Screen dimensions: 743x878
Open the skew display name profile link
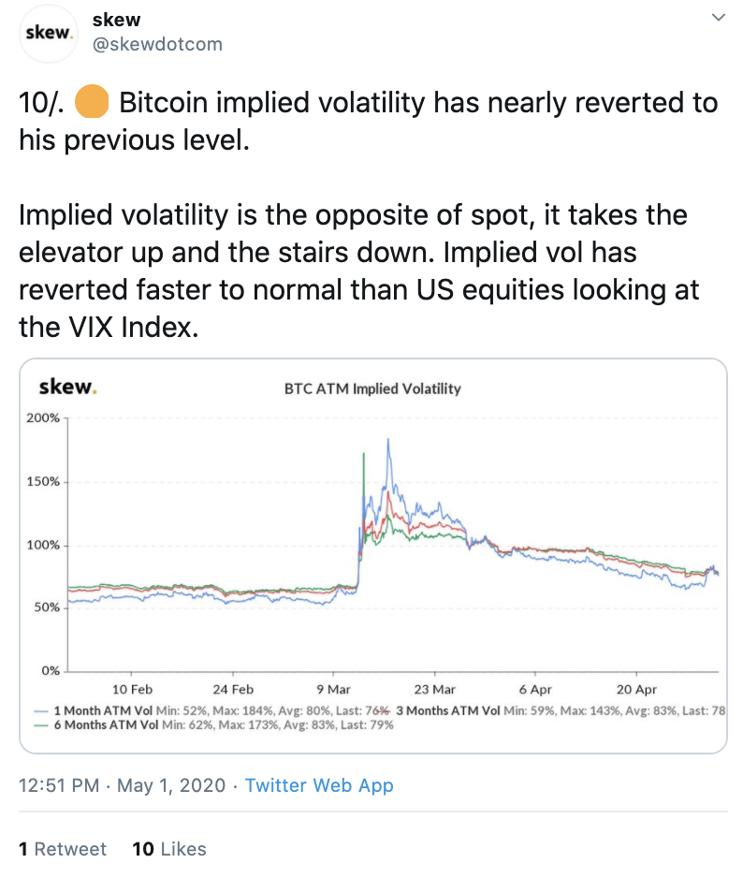click(111, 19)
